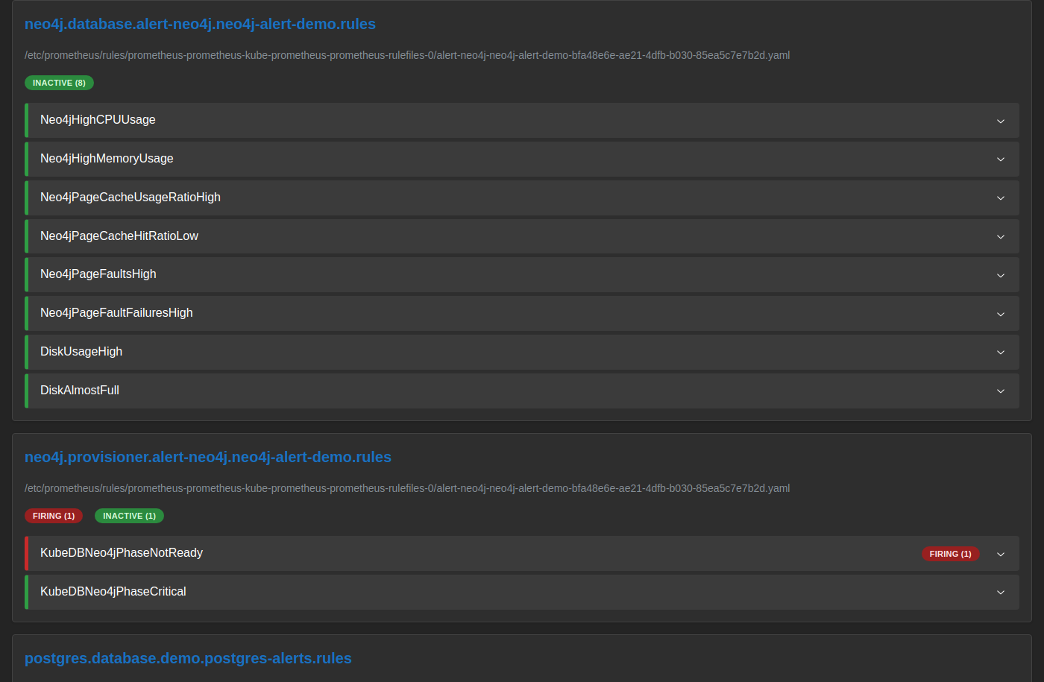The image size is (1044, 682).
Task: Expand the KubeDBNeo4jPhaseNotReady rule chevron
Action: point(1001,554)
